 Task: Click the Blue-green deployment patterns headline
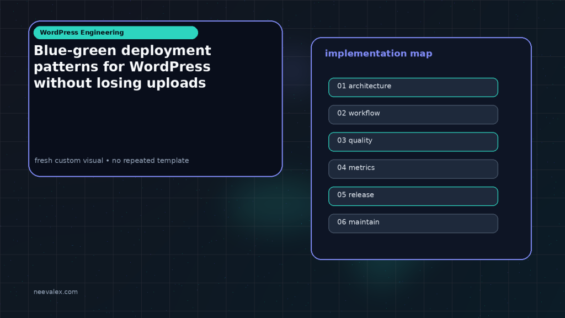tap(122, 67)
